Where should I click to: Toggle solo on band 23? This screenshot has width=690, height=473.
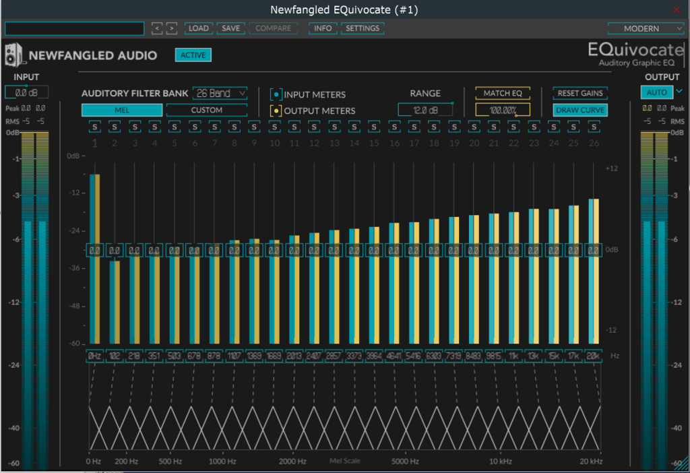click(534, 127)
